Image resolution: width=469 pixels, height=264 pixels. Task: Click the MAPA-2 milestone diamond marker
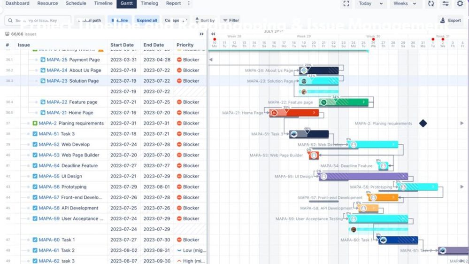pos(423,124)
